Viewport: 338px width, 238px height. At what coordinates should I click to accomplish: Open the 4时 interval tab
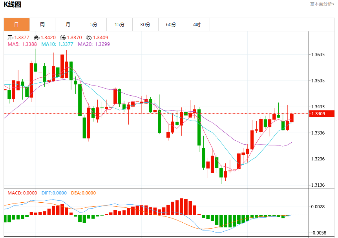coord(197,25)
